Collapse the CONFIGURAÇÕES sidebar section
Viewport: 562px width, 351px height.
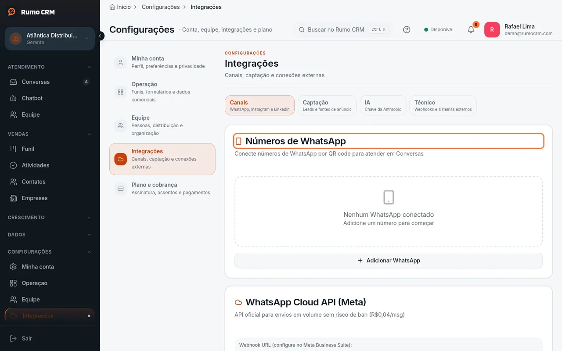point(50,252)
